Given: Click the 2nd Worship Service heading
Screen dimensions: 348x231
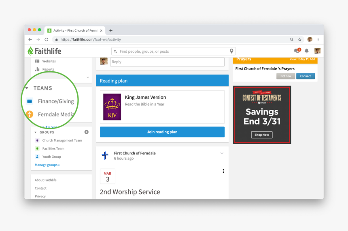Looking at the screenshot, I should point(130,192).
